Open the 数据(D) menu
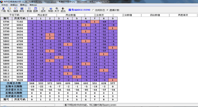This screenshot has height=107, width=198. pyautogui.click(x=14, y=5)
